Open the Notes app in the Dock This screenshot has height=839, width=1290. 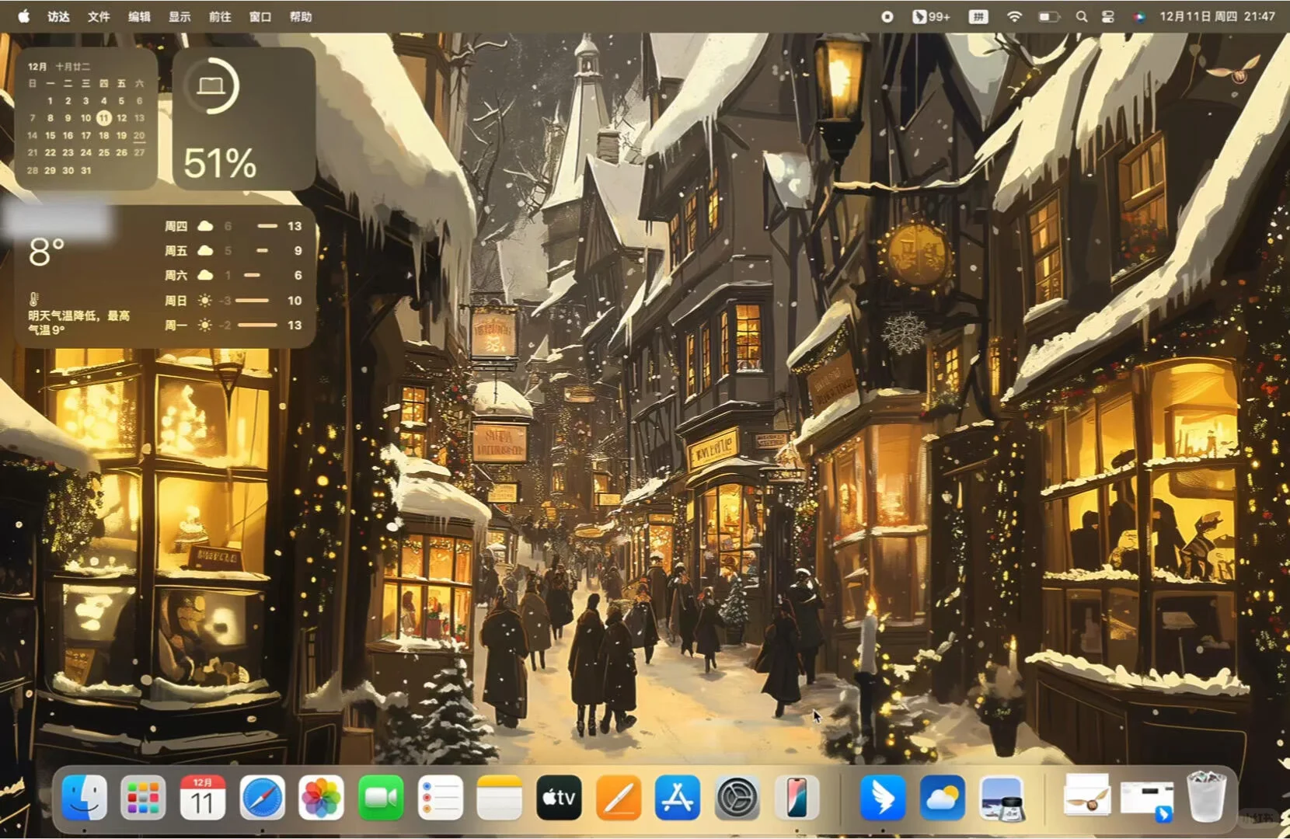499,798
